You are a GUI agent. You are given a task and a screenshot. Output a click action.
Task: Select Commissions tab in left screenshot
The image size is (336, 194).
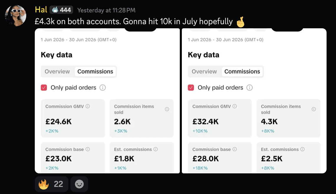(95, 71)
